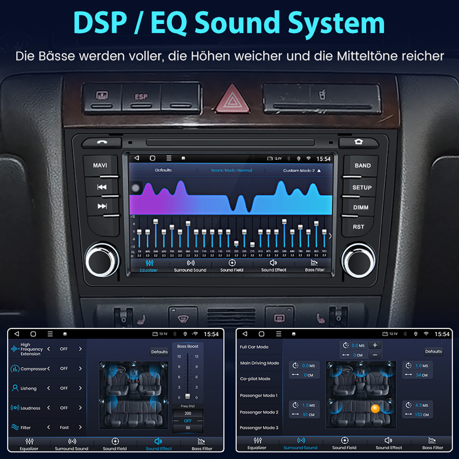
Task: Push the BAND hardware button
Action: [363, 166]
